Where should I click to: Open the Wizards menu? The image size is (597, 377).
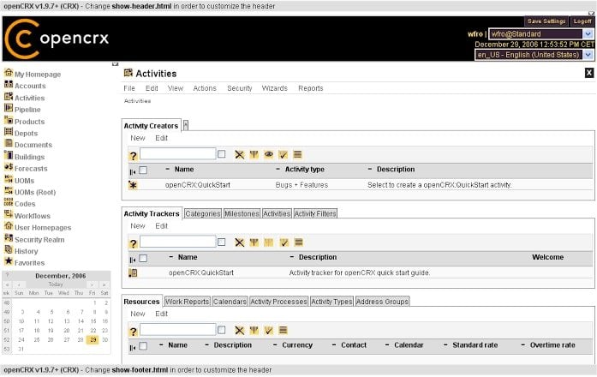pyautogui.click(x=274, y=88)
